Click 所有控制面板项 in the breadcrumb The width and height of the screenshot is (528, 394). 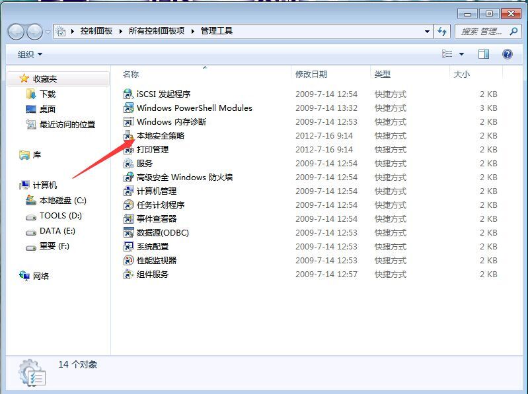click(157, 31)
